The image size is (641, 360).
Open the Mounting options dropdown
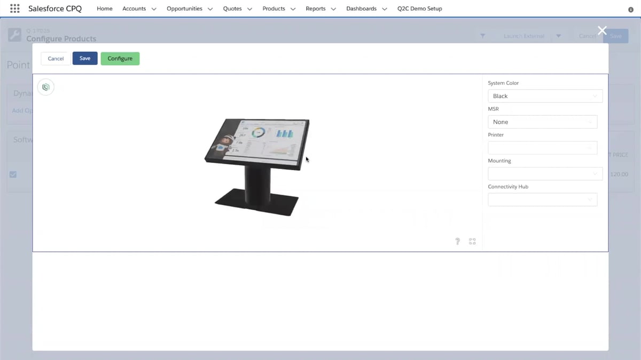click(545, 173)
